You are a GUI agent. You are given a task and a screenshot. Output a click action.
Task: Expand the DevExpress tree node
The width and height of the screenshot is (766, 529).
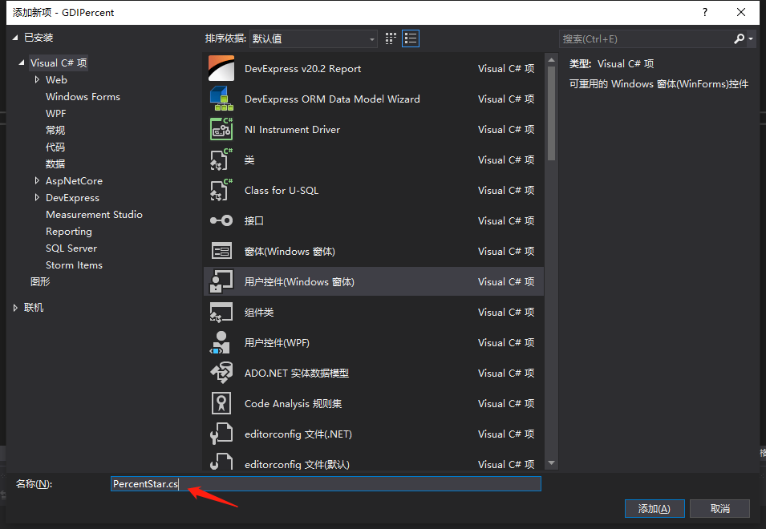pyautogui.click(x=37, y=198)
